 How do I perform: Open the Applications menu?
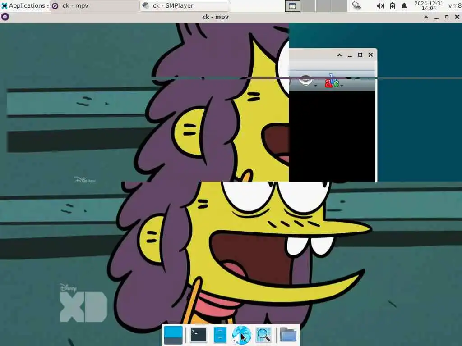click(x=24, y=5)
